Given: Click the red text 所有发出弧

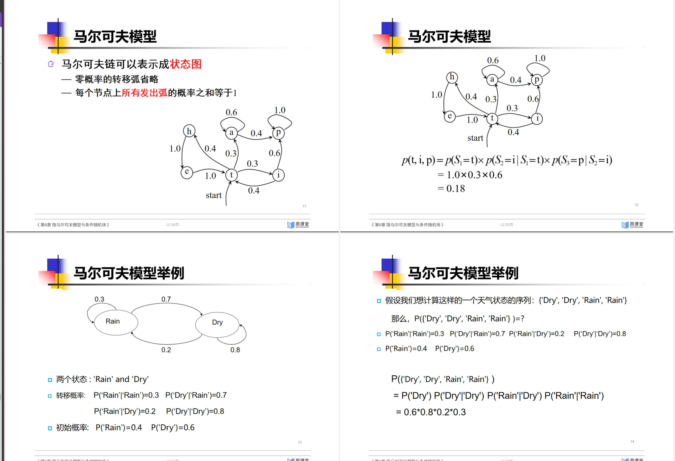Looking at the screenshot, I should [x=144, y=93].
